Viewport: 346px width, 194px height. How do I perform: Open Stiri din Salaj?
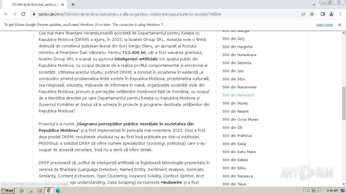coord(234,144)
